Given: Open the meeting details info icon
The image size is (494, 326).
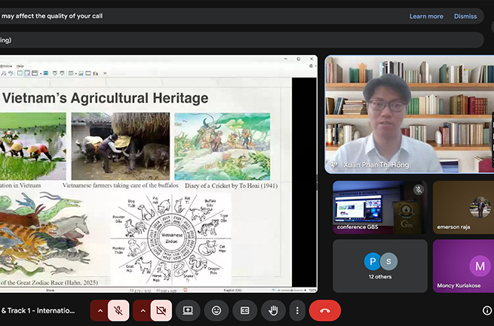Looking at the screenshot, I should click(x=486, y=310).
